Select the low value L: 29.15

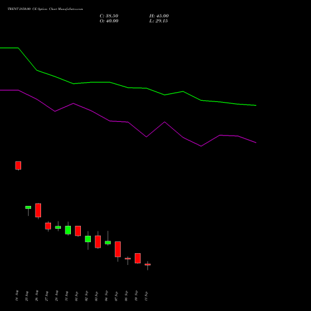tap(159, 21)
